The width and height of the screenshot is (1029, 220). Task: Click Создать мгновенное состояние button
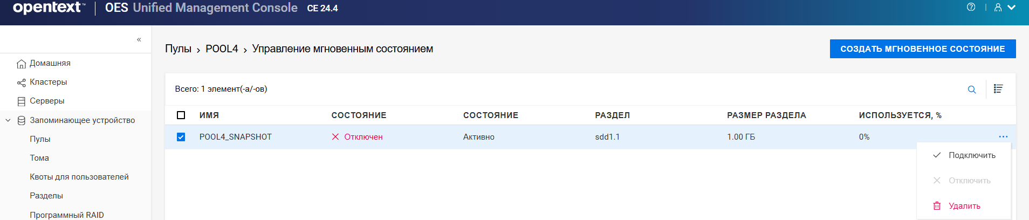[922, 49]
